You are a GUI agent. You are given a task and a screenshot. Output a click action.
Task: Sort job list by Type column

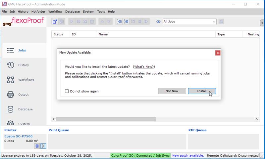click(x=229, y=34)
